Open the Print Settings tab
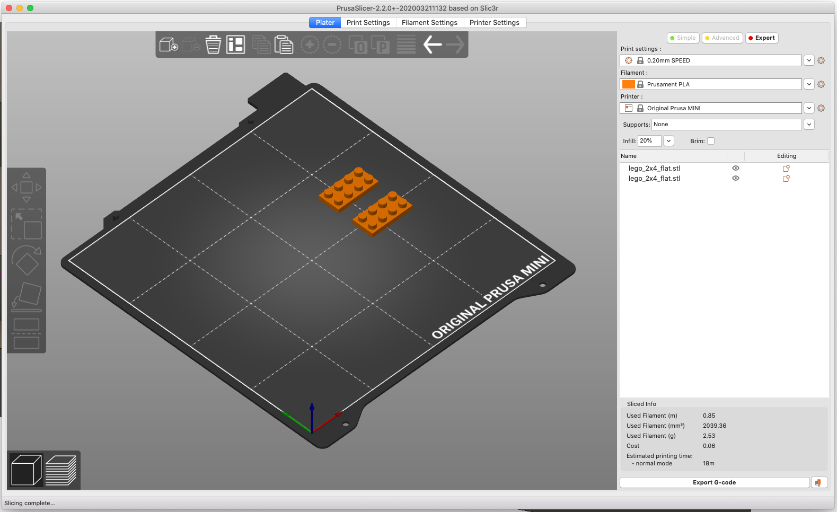The image size is (837, 512). [x=368, y=22]
